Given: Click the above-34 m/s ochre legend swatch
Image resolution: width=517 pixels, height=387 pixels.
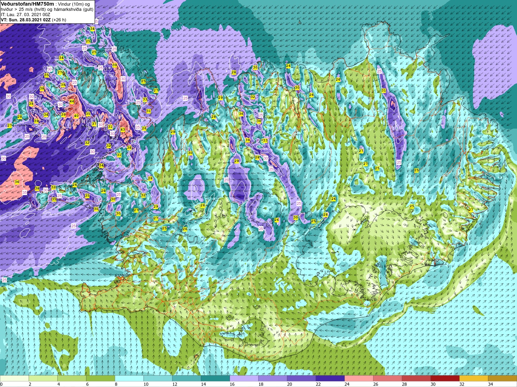Looking at the screenshot, I should [502, 379].
